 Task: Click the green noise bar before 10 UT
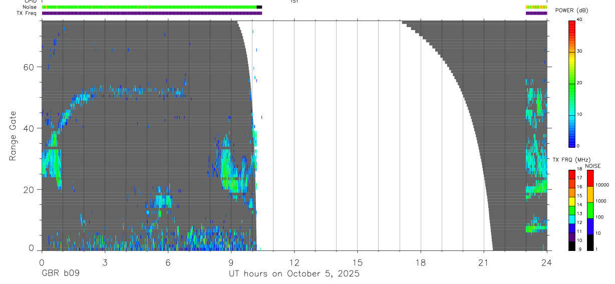click(x=149, y=7)
